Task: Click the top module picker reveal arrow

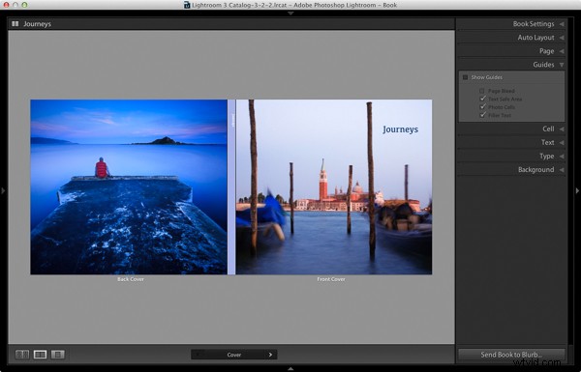Action: [x=290, y=14]
